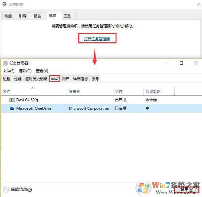Switch to 进程 tab in Task Manager
Screen dimensions: 202x197
(x=7, y=79)
